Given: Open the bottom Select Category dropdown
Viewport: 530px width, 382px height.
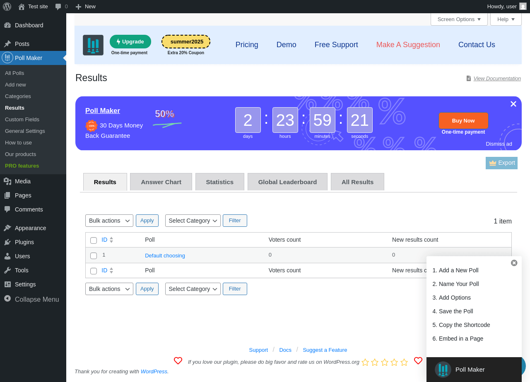Looking at the screenshot, I should point(193,289).
